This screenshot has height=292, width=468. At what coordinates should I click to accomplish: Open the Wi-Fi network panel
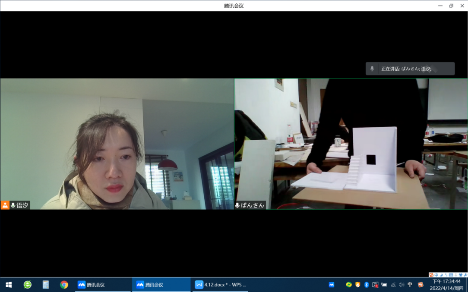coord(393,285)
